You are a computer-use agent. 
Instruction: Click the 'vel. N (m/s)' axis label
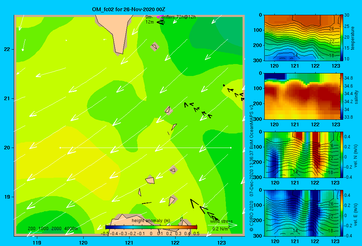pyautogui.click(x=356, y=156)
